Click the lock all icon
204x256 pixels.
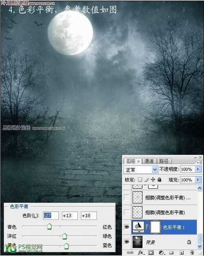point(159,179)
